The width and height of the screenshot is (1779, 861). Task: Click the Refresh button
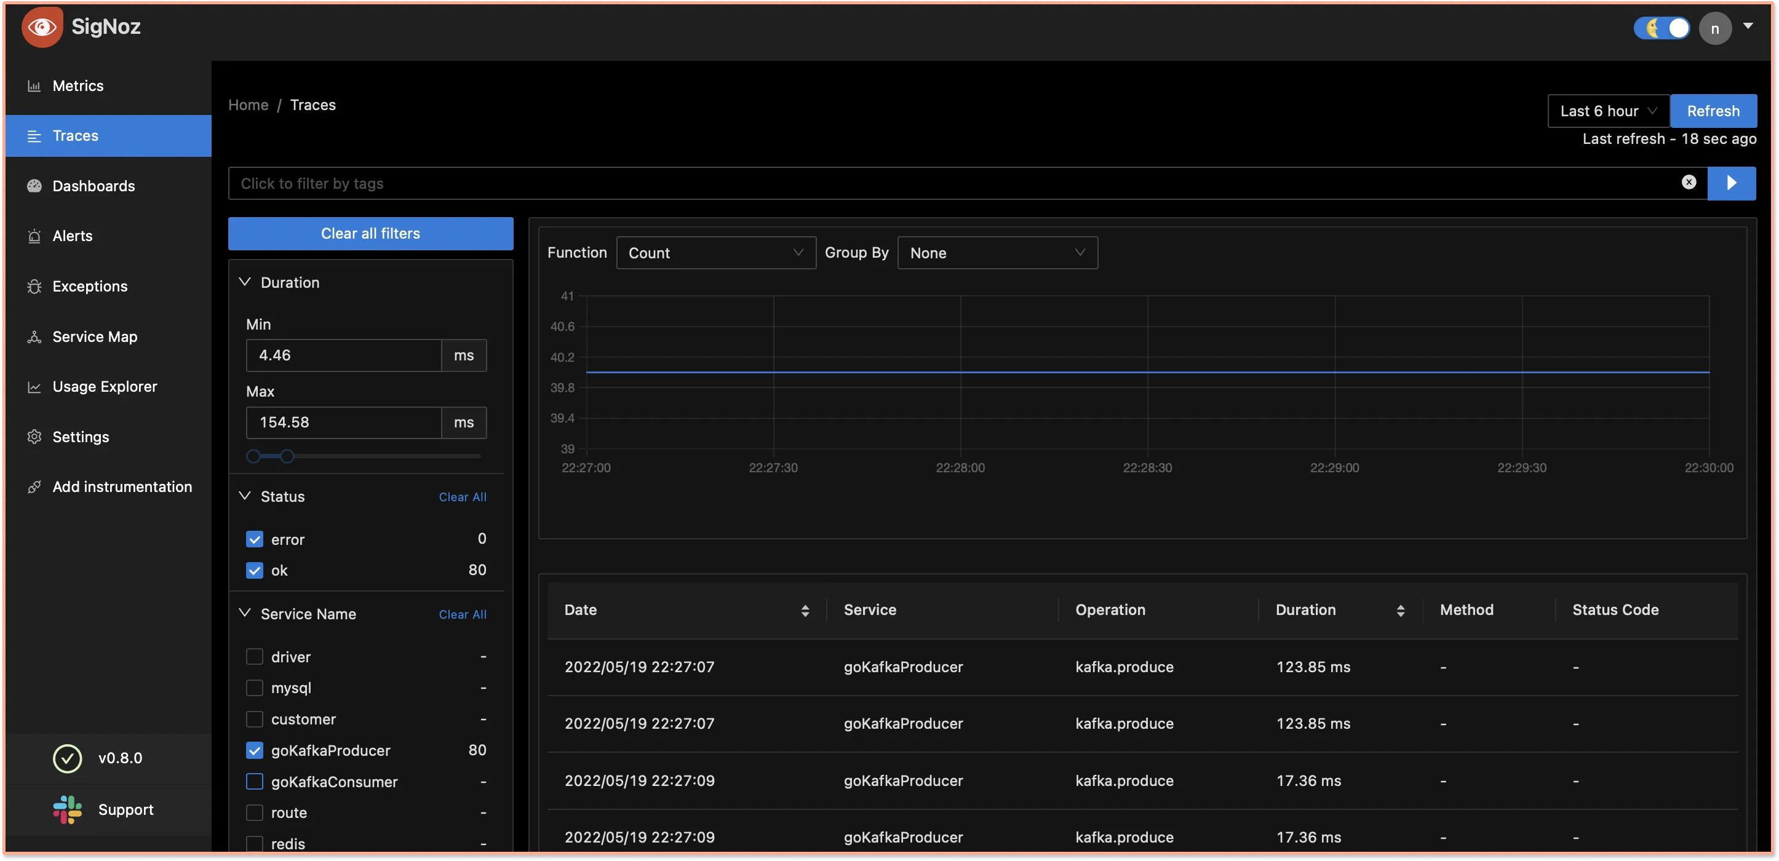tap(1713, 111)
